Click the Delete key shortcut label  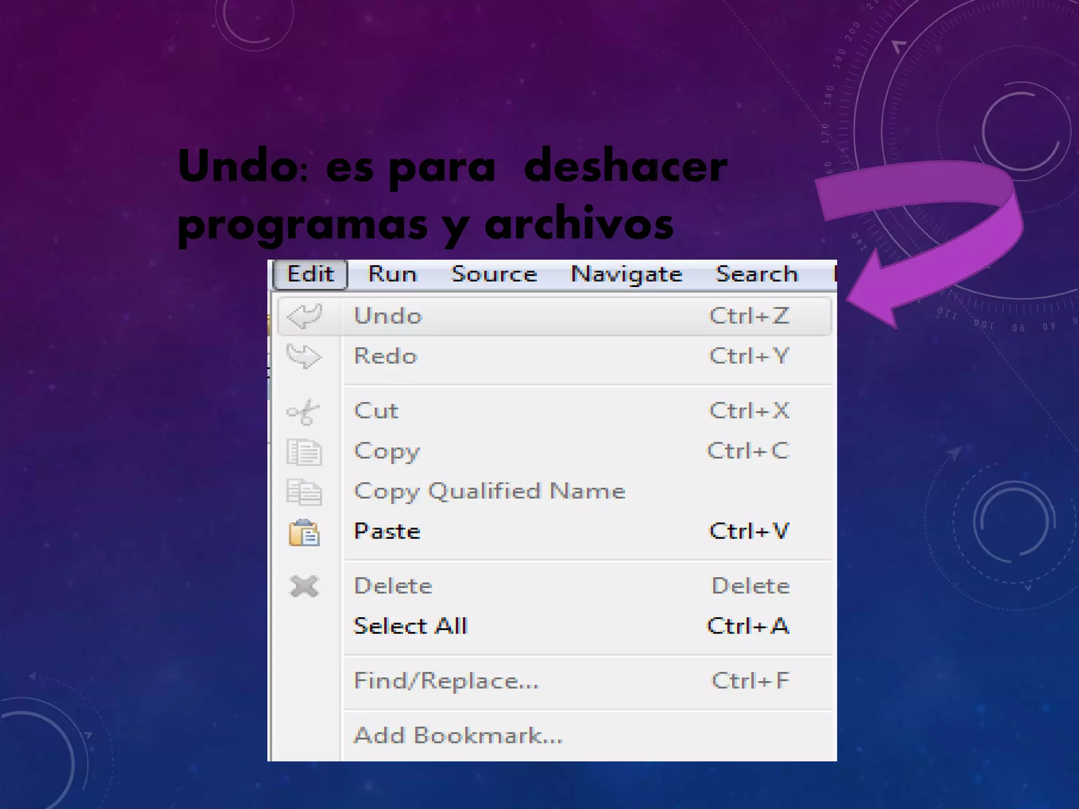(750, 586)
